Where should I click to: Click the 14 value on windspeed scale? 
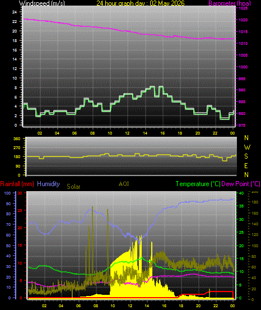click(x=15, y=59)
